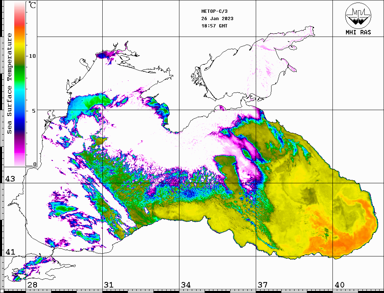384x293 pixels.
Task: Click the 5 mark on temperature scale
Action: [x=34, y=111]
